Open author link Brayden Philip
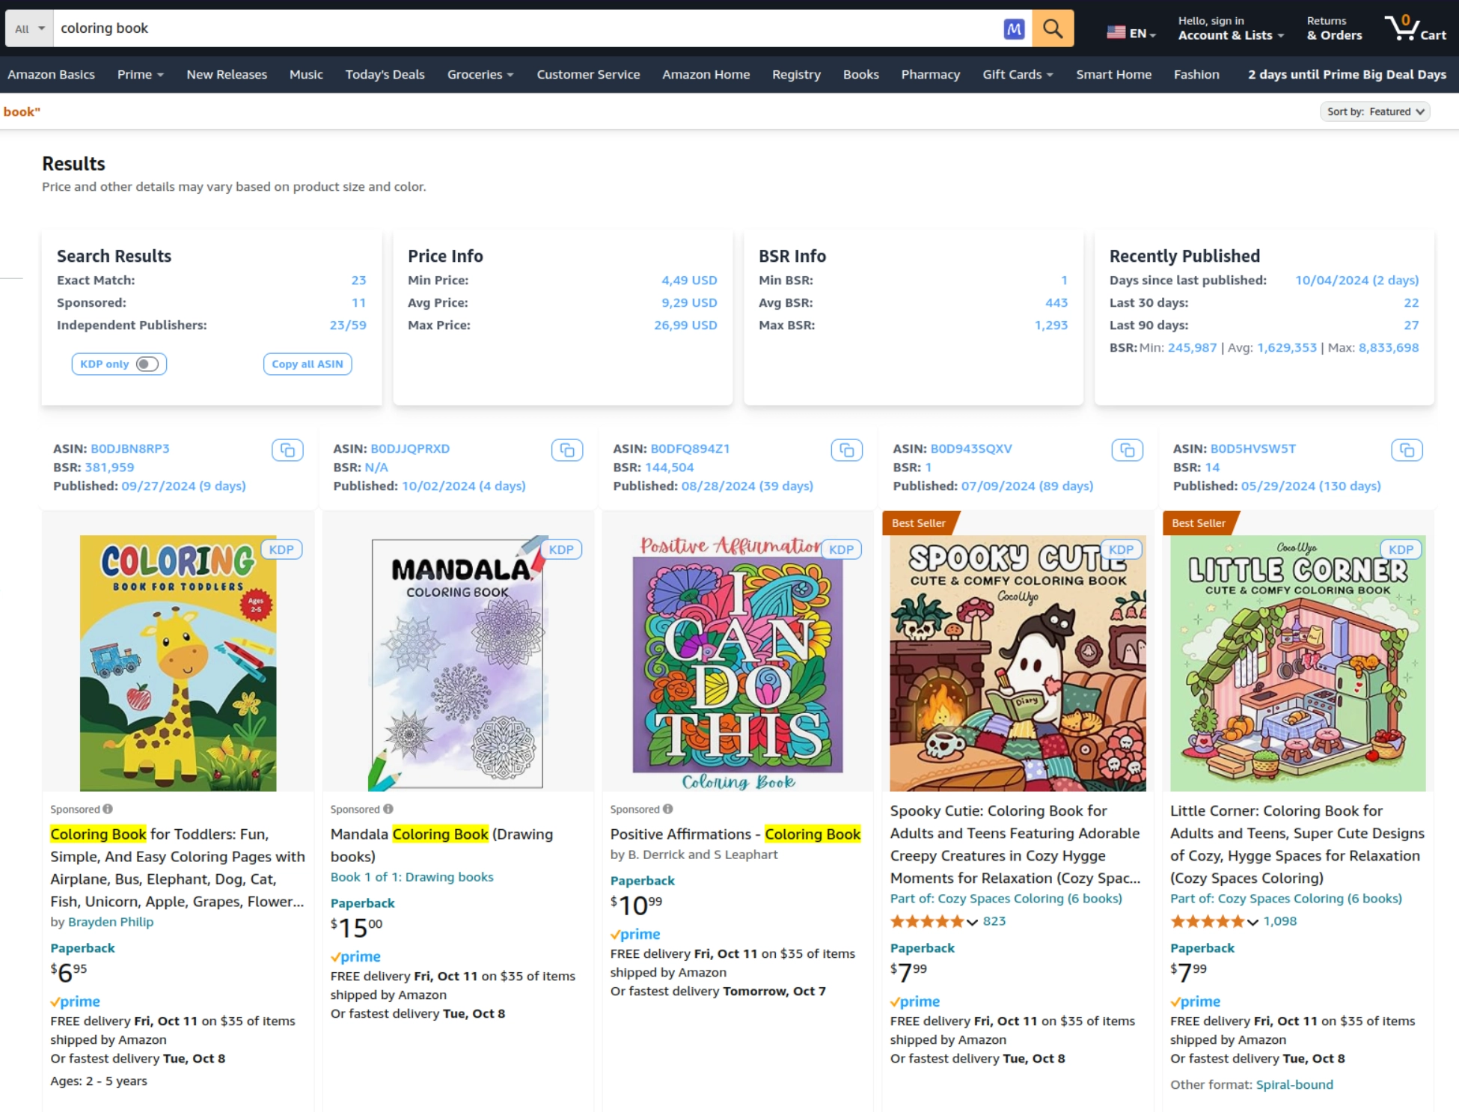 click(111, 922)
